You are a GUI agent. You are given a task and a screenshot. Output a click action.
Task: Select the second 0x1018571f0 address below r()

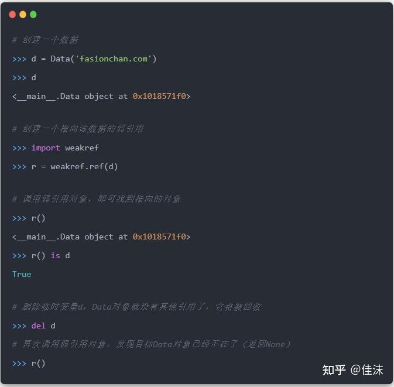159,237
